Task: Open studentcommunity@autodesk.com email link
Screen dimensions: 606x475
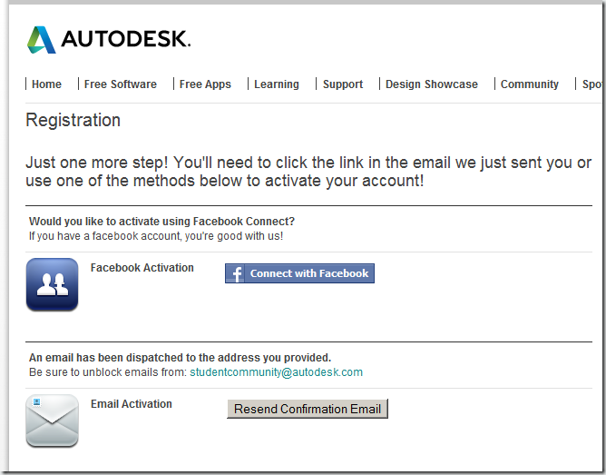Action: (x=277, y=372)
